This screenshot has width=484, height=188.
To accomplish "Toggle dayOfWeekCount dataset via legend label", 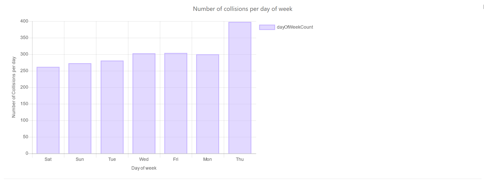I will tap(295, 27).
